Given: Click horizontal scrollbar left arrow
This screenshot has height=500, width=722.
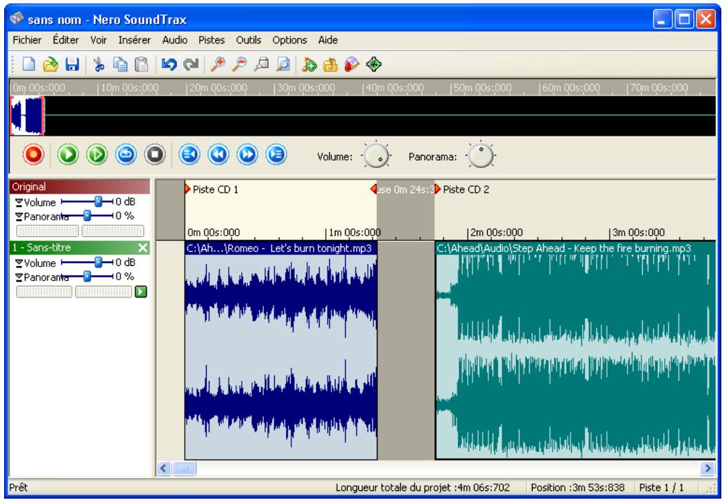Looking at the screenshot, I should (163, 469).
